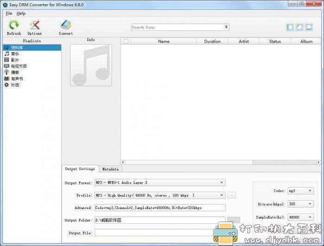Viewport: 324px width, 246px height.
Task: Sort by the Artist column header
Action: click(244, 41)
